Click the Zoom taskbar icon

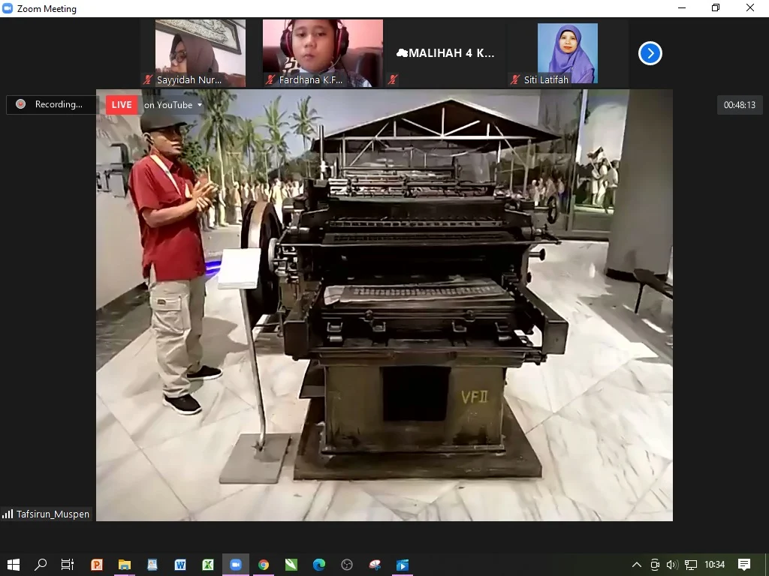click(236, 565)
